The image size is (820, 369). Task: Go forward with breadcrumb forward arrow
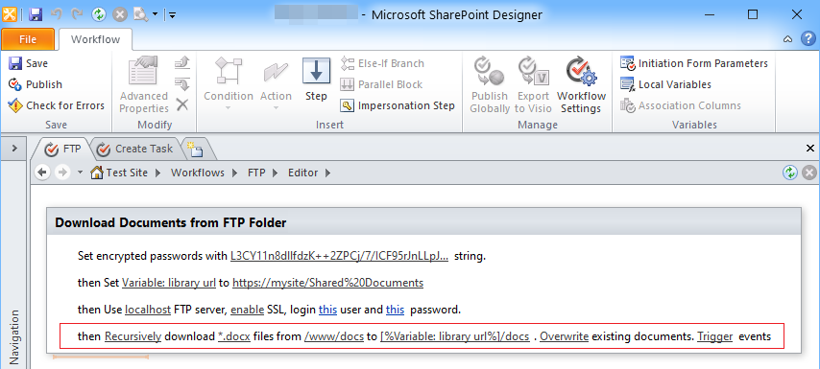pos(62,173)
